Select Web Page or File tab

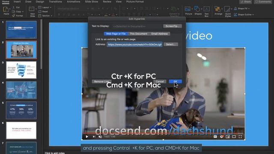[116, 34]
